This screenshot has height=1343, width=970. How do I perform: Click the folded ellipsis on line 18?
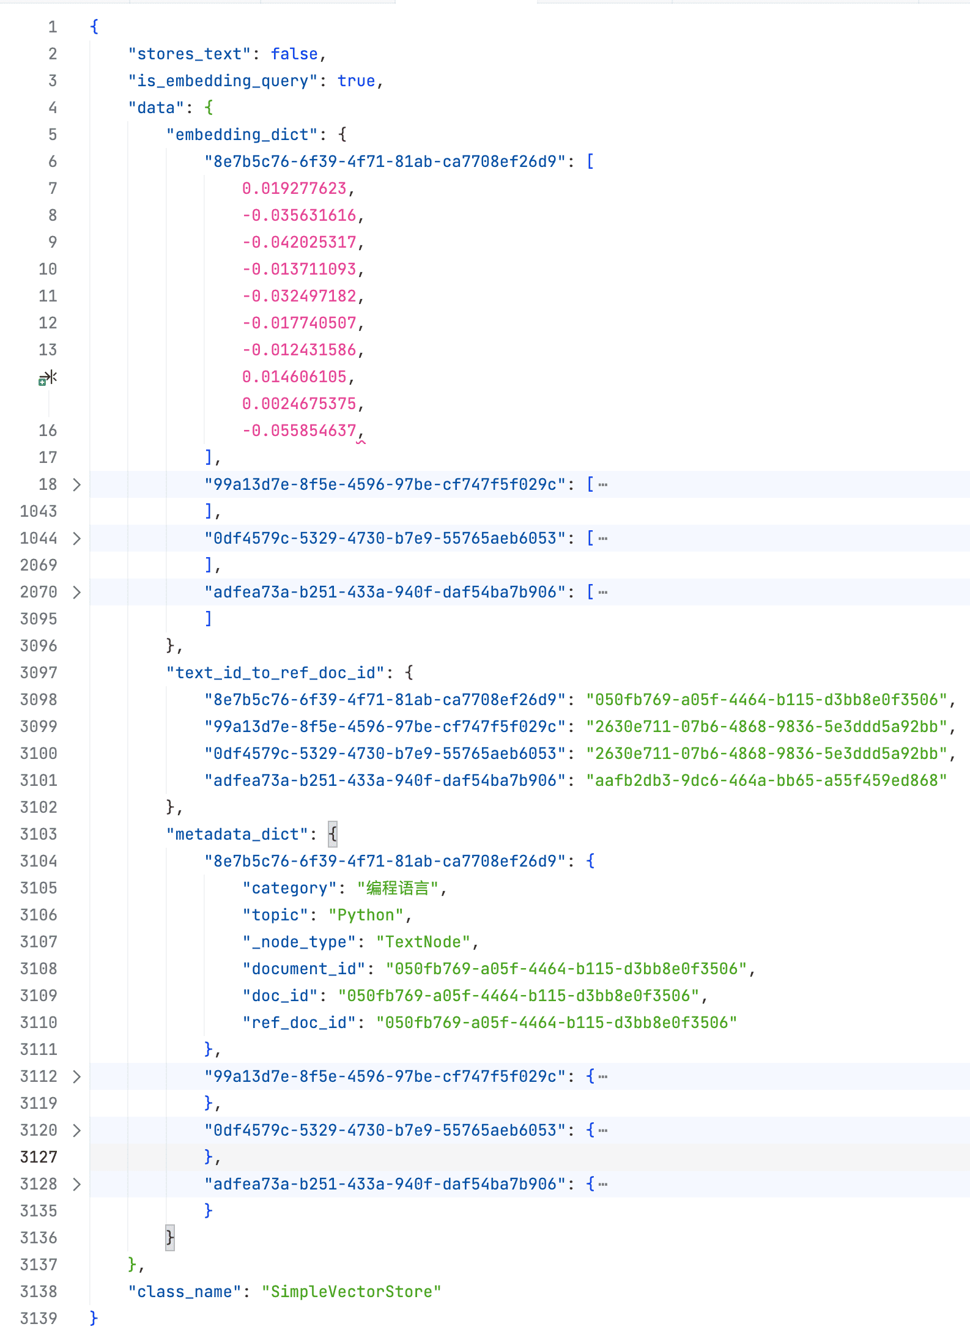[603, 485]
